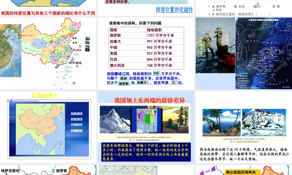Click the 四至点 button in the 辽阔的国土 slide
Screen dimensions: 292x175
(77, 114)
